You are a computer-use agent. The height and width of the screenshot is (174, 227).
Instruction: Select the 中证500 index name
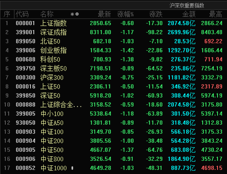52,150
